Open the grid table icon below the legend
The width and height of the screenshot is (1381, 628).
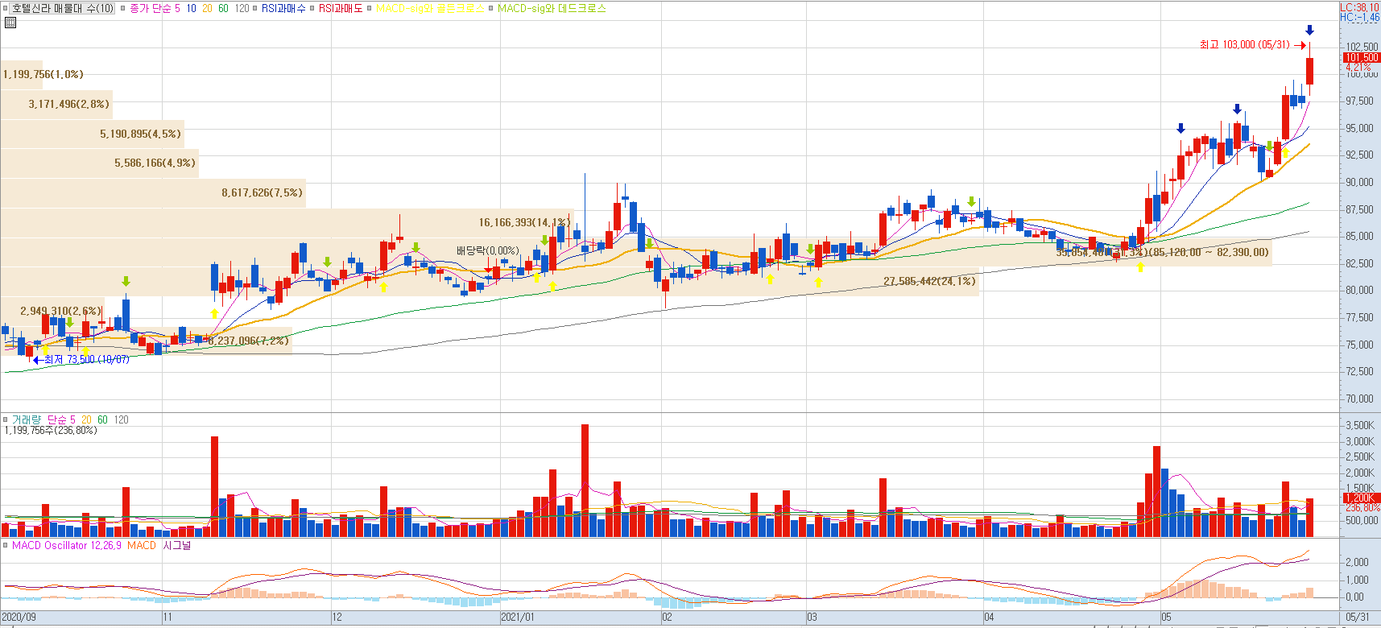[x=10, y=23]
